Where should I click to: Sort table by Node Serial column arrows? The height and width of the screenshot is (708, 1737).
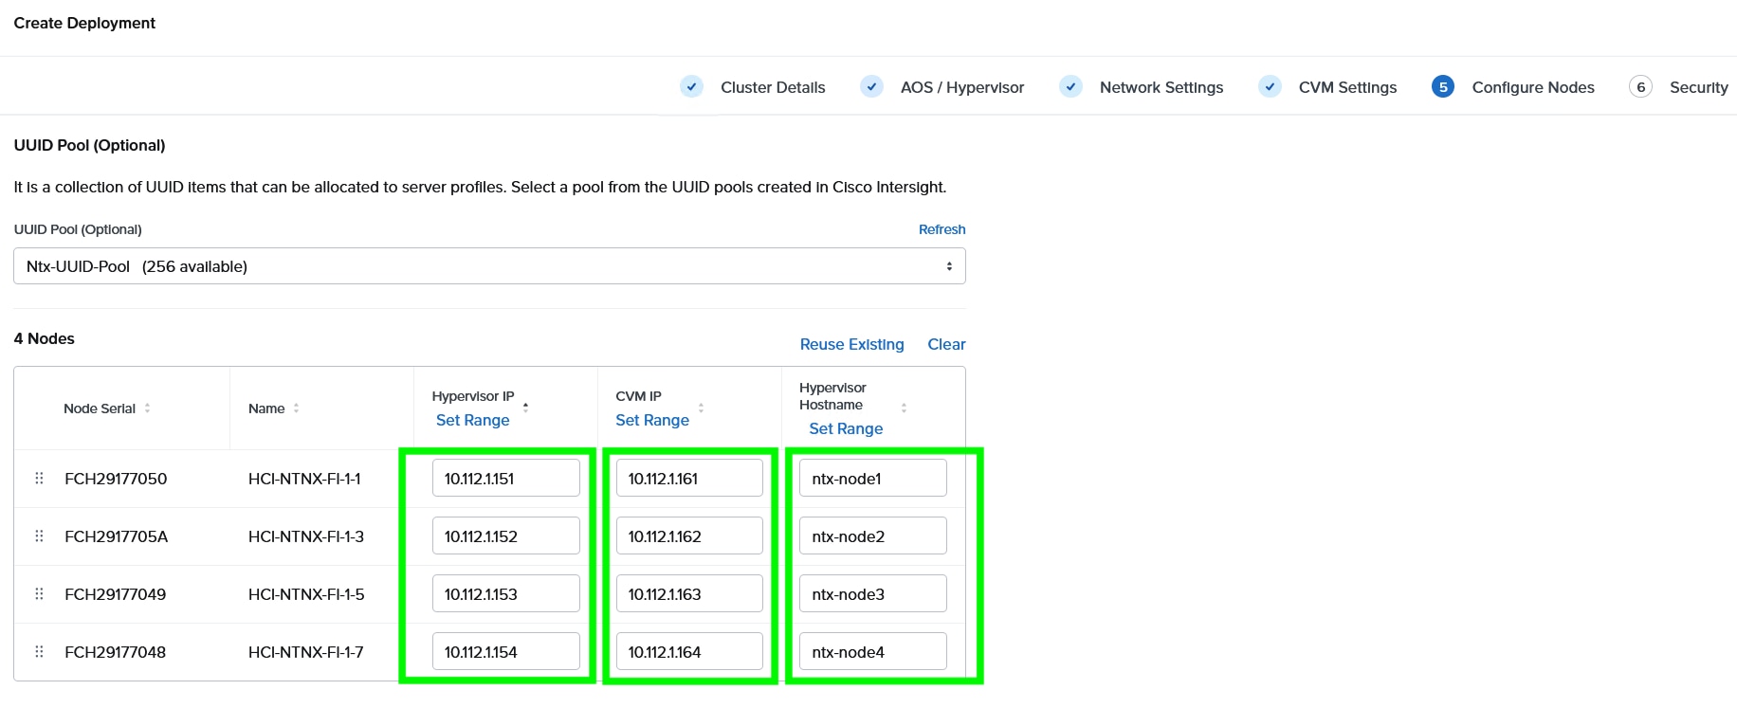pyautogui.click(x=147, y=408)
